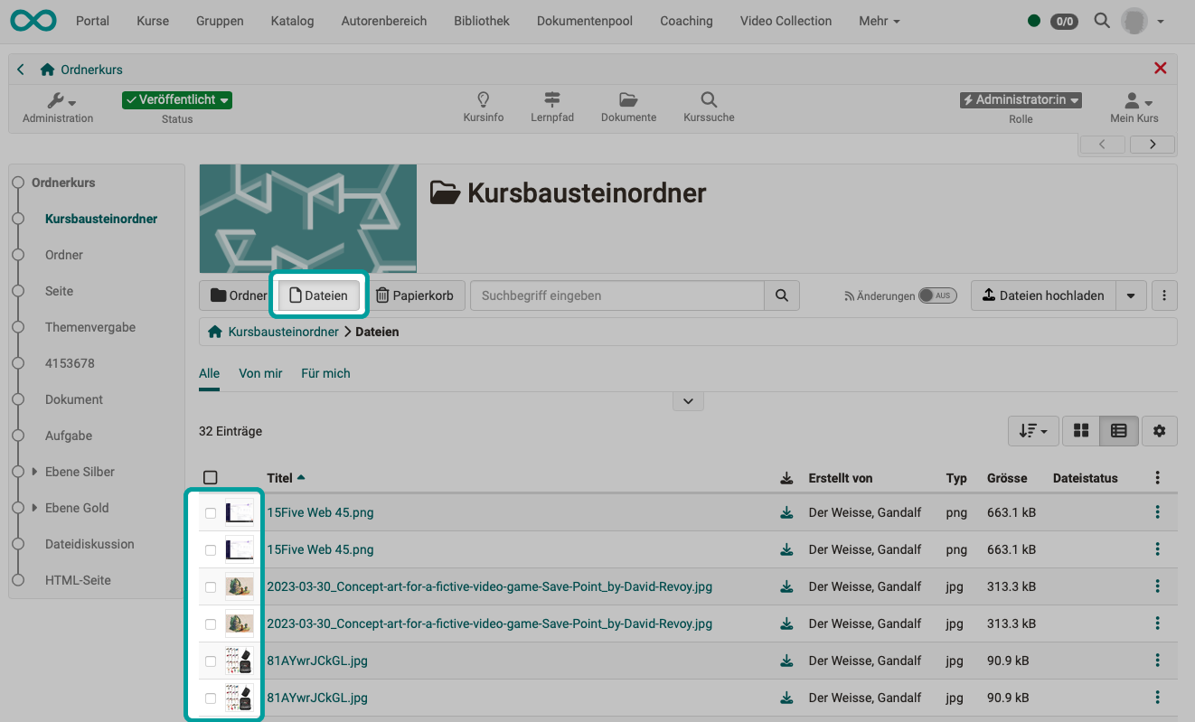Screen dimensions: 1195x722
Task: Open Dokumente using the folder icon
Action: click(x=627, y=106)
